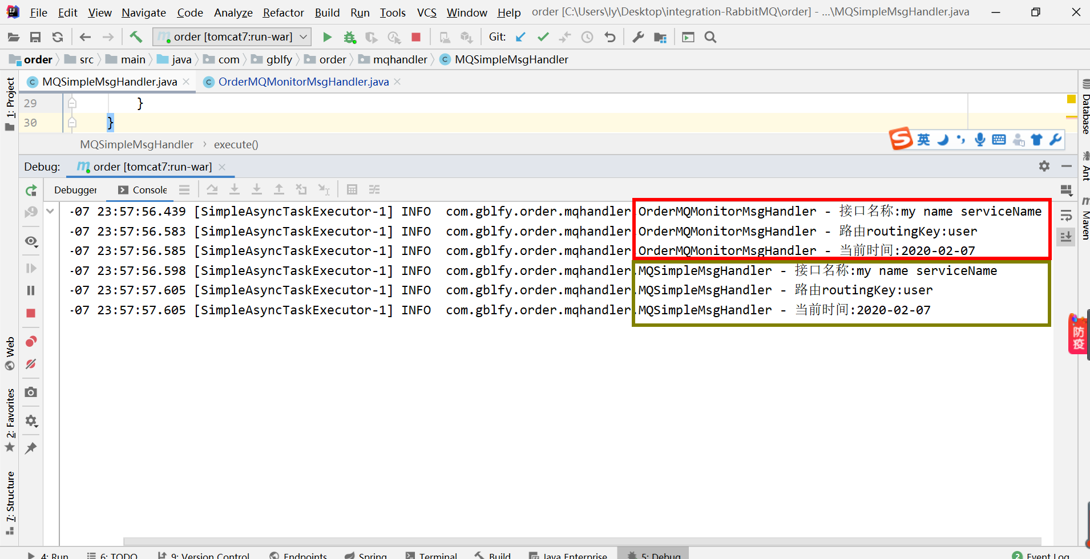
Task: Toggle scroll to end of console
Action: [x=1066, y=237]
